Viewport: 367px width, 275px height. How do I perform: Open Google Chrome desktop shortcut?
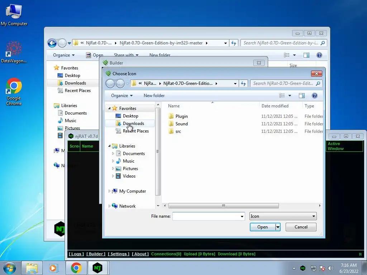pos(14,91)
